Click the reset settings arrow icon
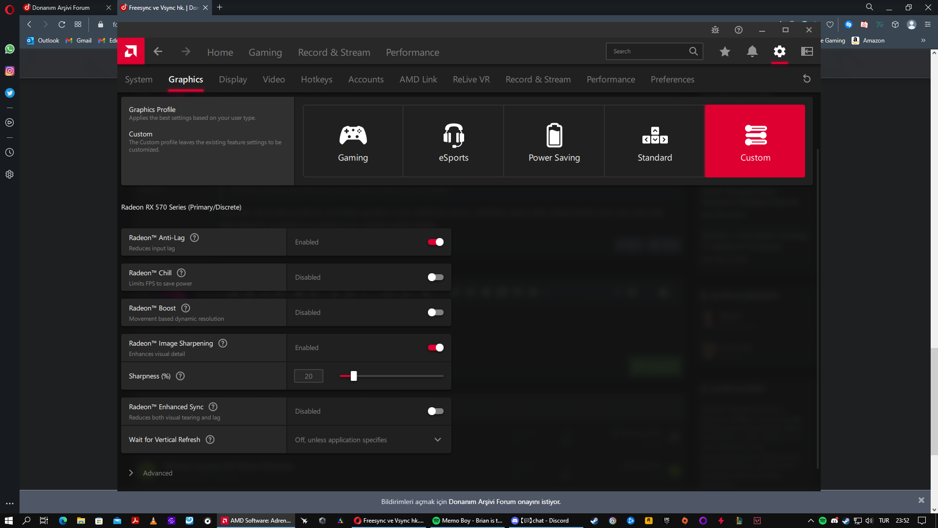This screenshot has width=938, height=528. point(807,79)
